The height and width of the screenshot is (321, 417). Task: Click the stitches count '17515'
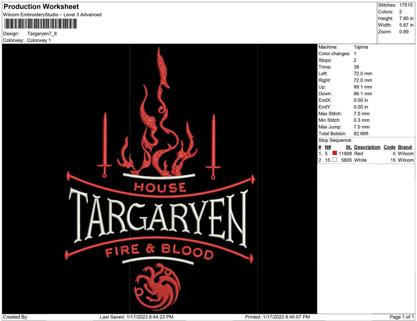click(x=406, y=5)
